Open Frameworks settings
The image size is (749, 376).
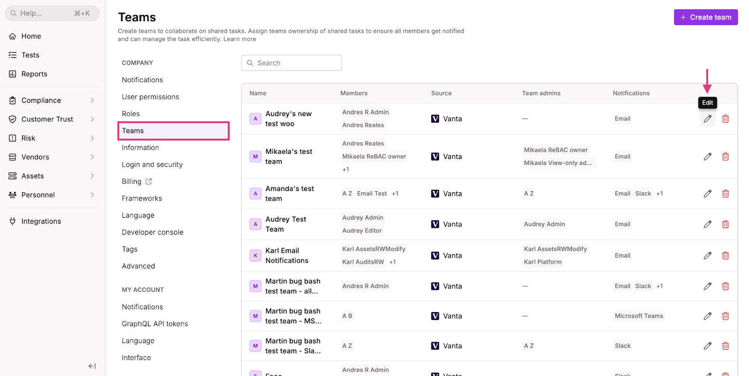coord(142,198)
